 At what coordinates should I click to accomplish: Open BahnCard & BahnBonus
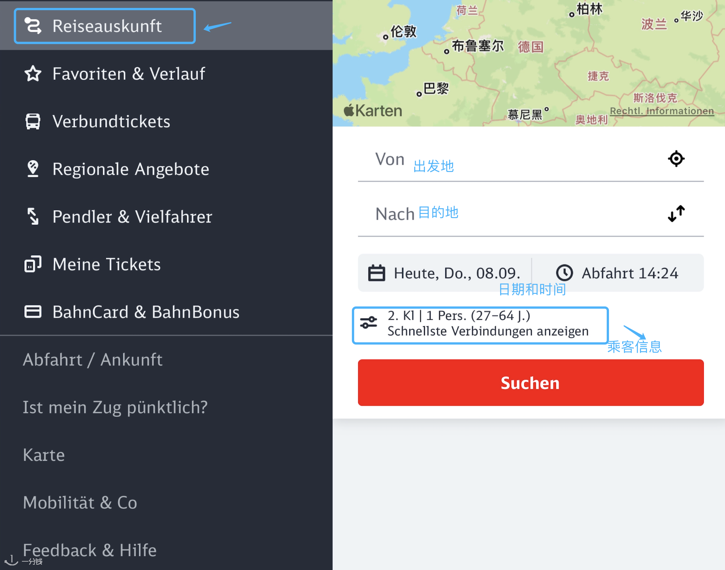pos(166,312)
